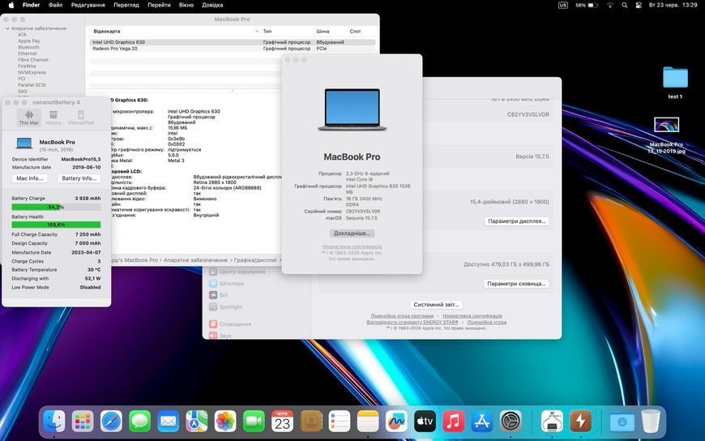Screen dimensions: 705x441
Task: Collapse the Апаратне забезпечення tree section
Action: click(x=7, y=28)
